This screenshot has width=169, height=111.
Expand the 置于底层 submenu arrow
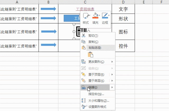pyautogui.click(x=112, y=81)
